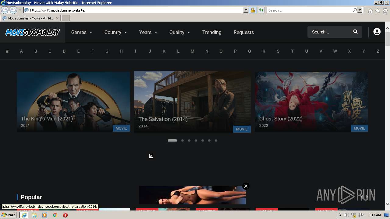Open The Salvation (2014) slide
The width and height of the screenshot is (390, 219).
(x=192, y=102)
